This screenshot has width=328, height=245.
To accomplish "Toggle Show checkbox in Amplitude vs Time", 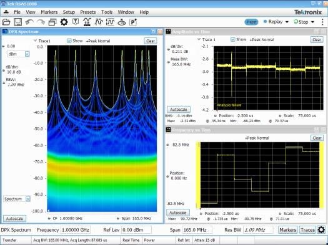I will pyautogui.click(x=232, y=39).
